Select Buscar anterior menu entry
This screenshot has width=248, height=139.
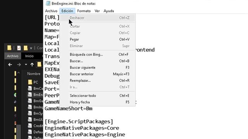click(98, 74)
